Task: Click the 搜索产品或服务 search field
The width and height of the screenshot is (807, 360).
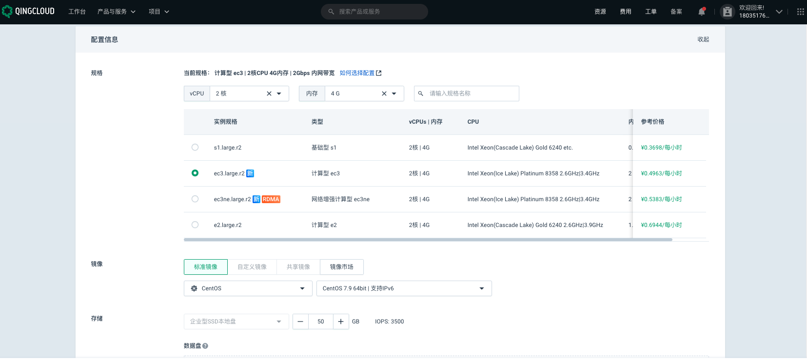Action: pos(374,12)
